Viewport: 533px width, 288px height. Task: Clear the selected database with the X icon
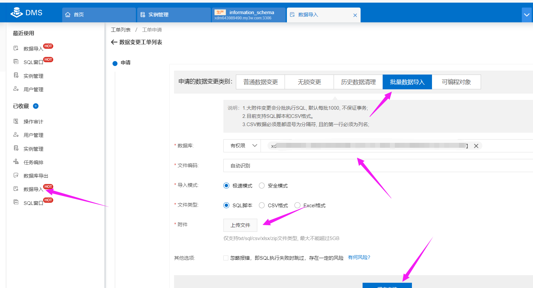pyautogui.click(x=476, y=146)
